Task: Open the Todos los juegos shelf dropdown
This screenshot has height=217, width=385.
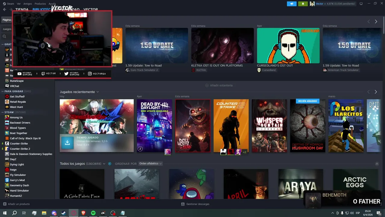Action: click(x=104, y=164)
